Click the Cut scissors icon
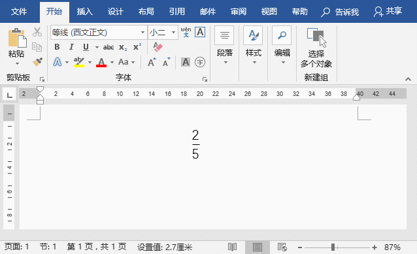The width and height of the screenshot is (417, 254). 37,32
